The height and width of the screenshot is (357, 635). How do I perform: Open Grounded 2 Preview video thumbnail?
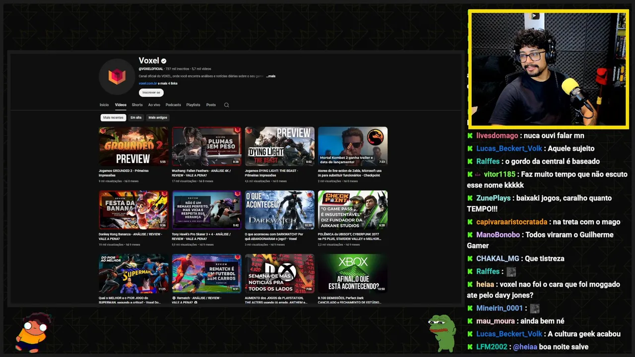click(133, 146)
